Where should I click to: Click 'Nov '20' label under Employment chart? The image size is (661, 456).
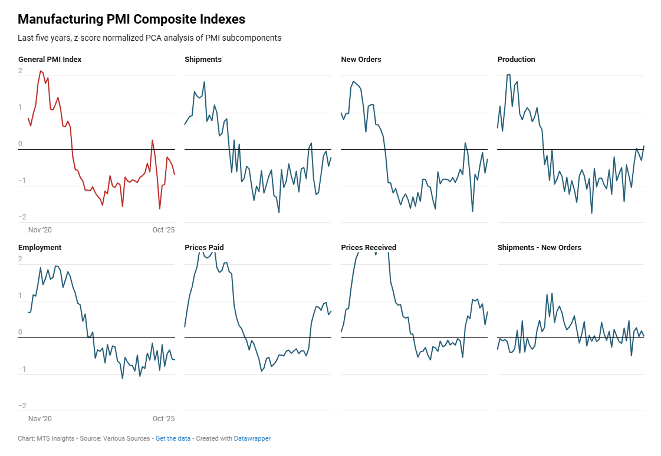coord(40,419)
